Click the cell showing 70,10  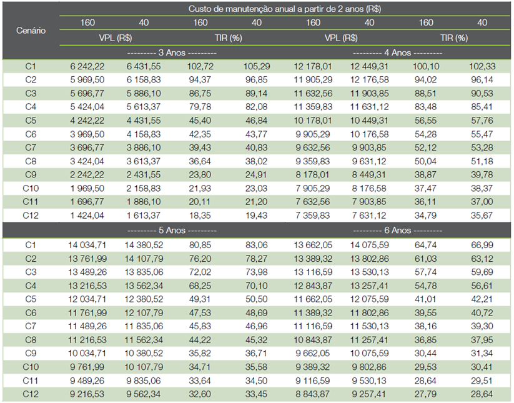(256, 286)
